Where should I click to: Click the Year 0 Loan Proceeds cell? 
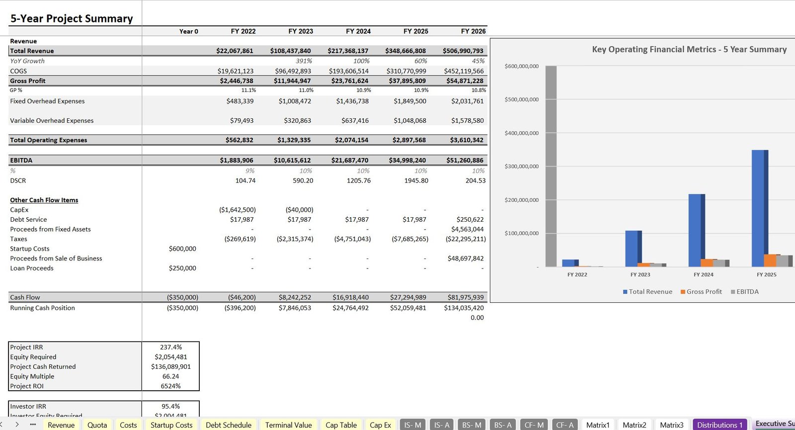(x=170, y=268)
